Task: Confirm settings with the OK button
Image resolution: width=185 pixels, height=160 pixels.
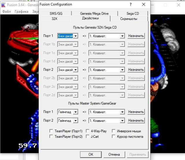Action: click(x=91, y=155)
